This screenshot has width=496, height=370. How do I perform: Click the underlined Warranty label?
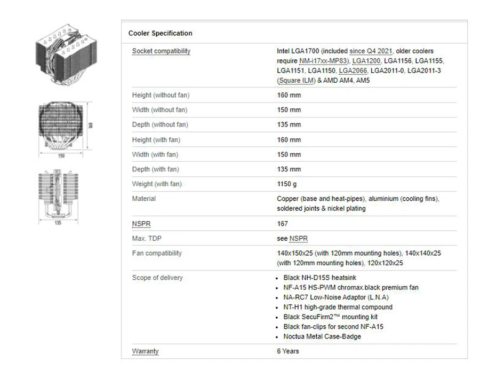[145, 351]
